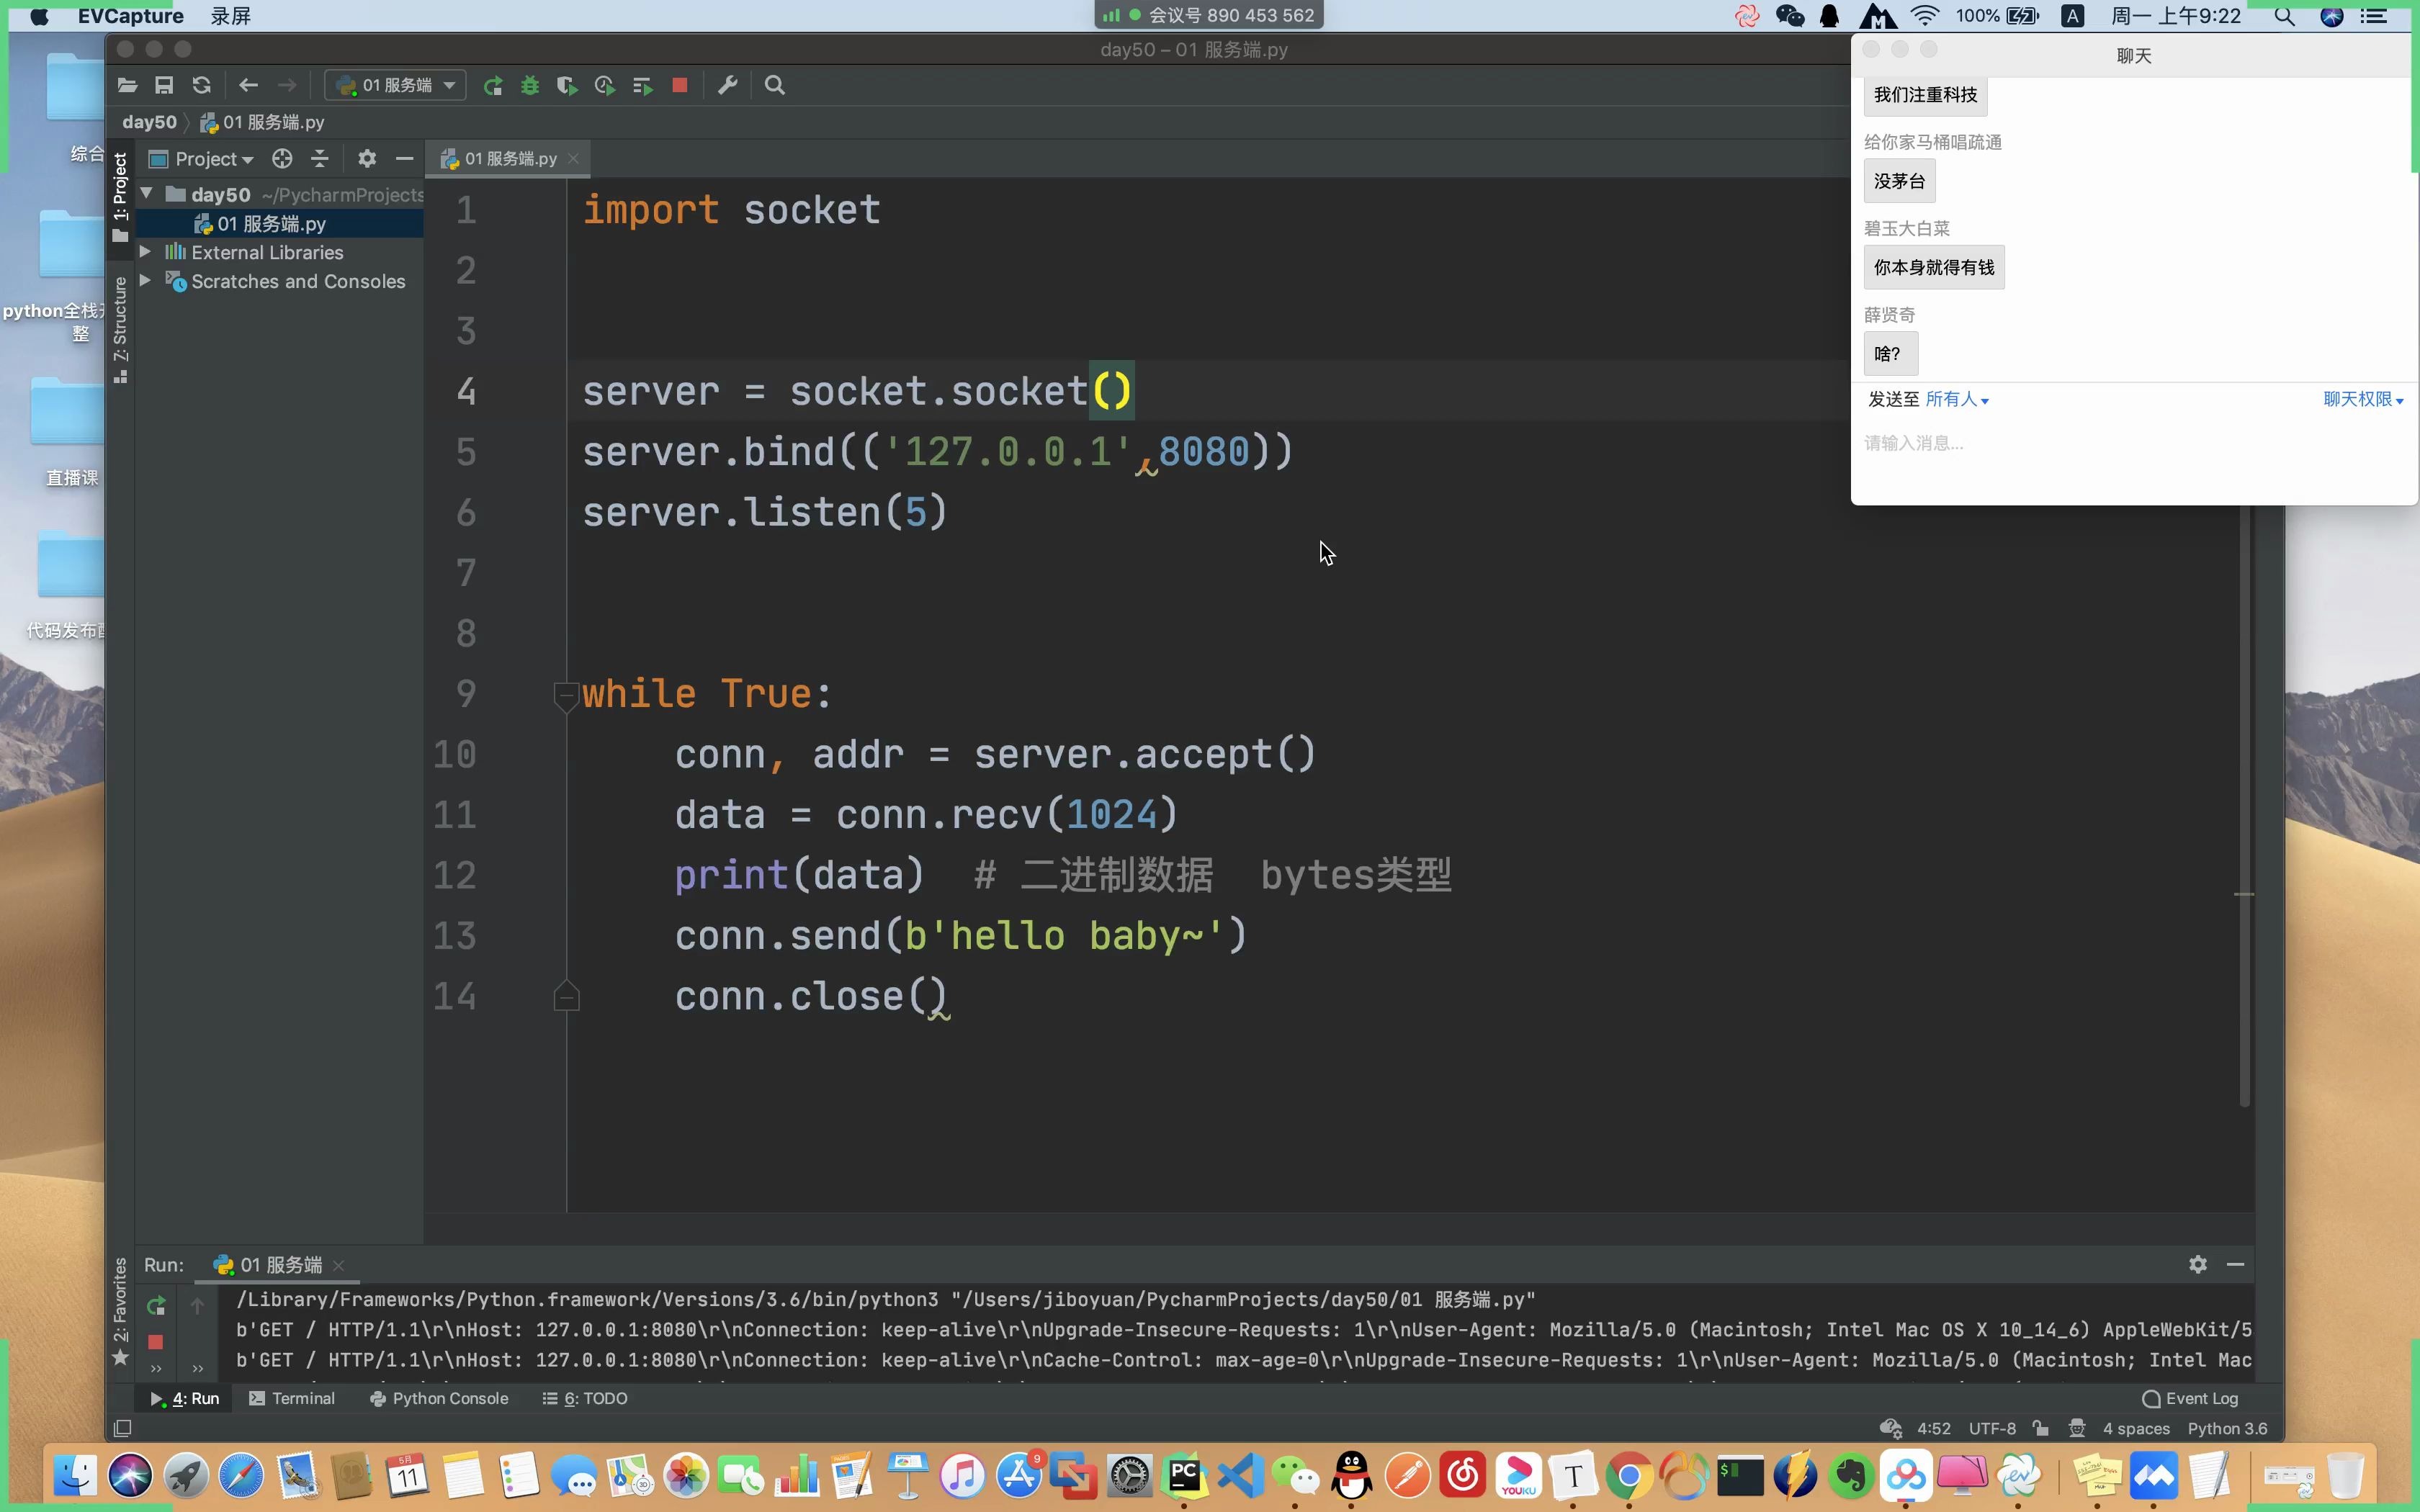Click the profile run icon
2420x1512 pixels.
click(604, 86)
